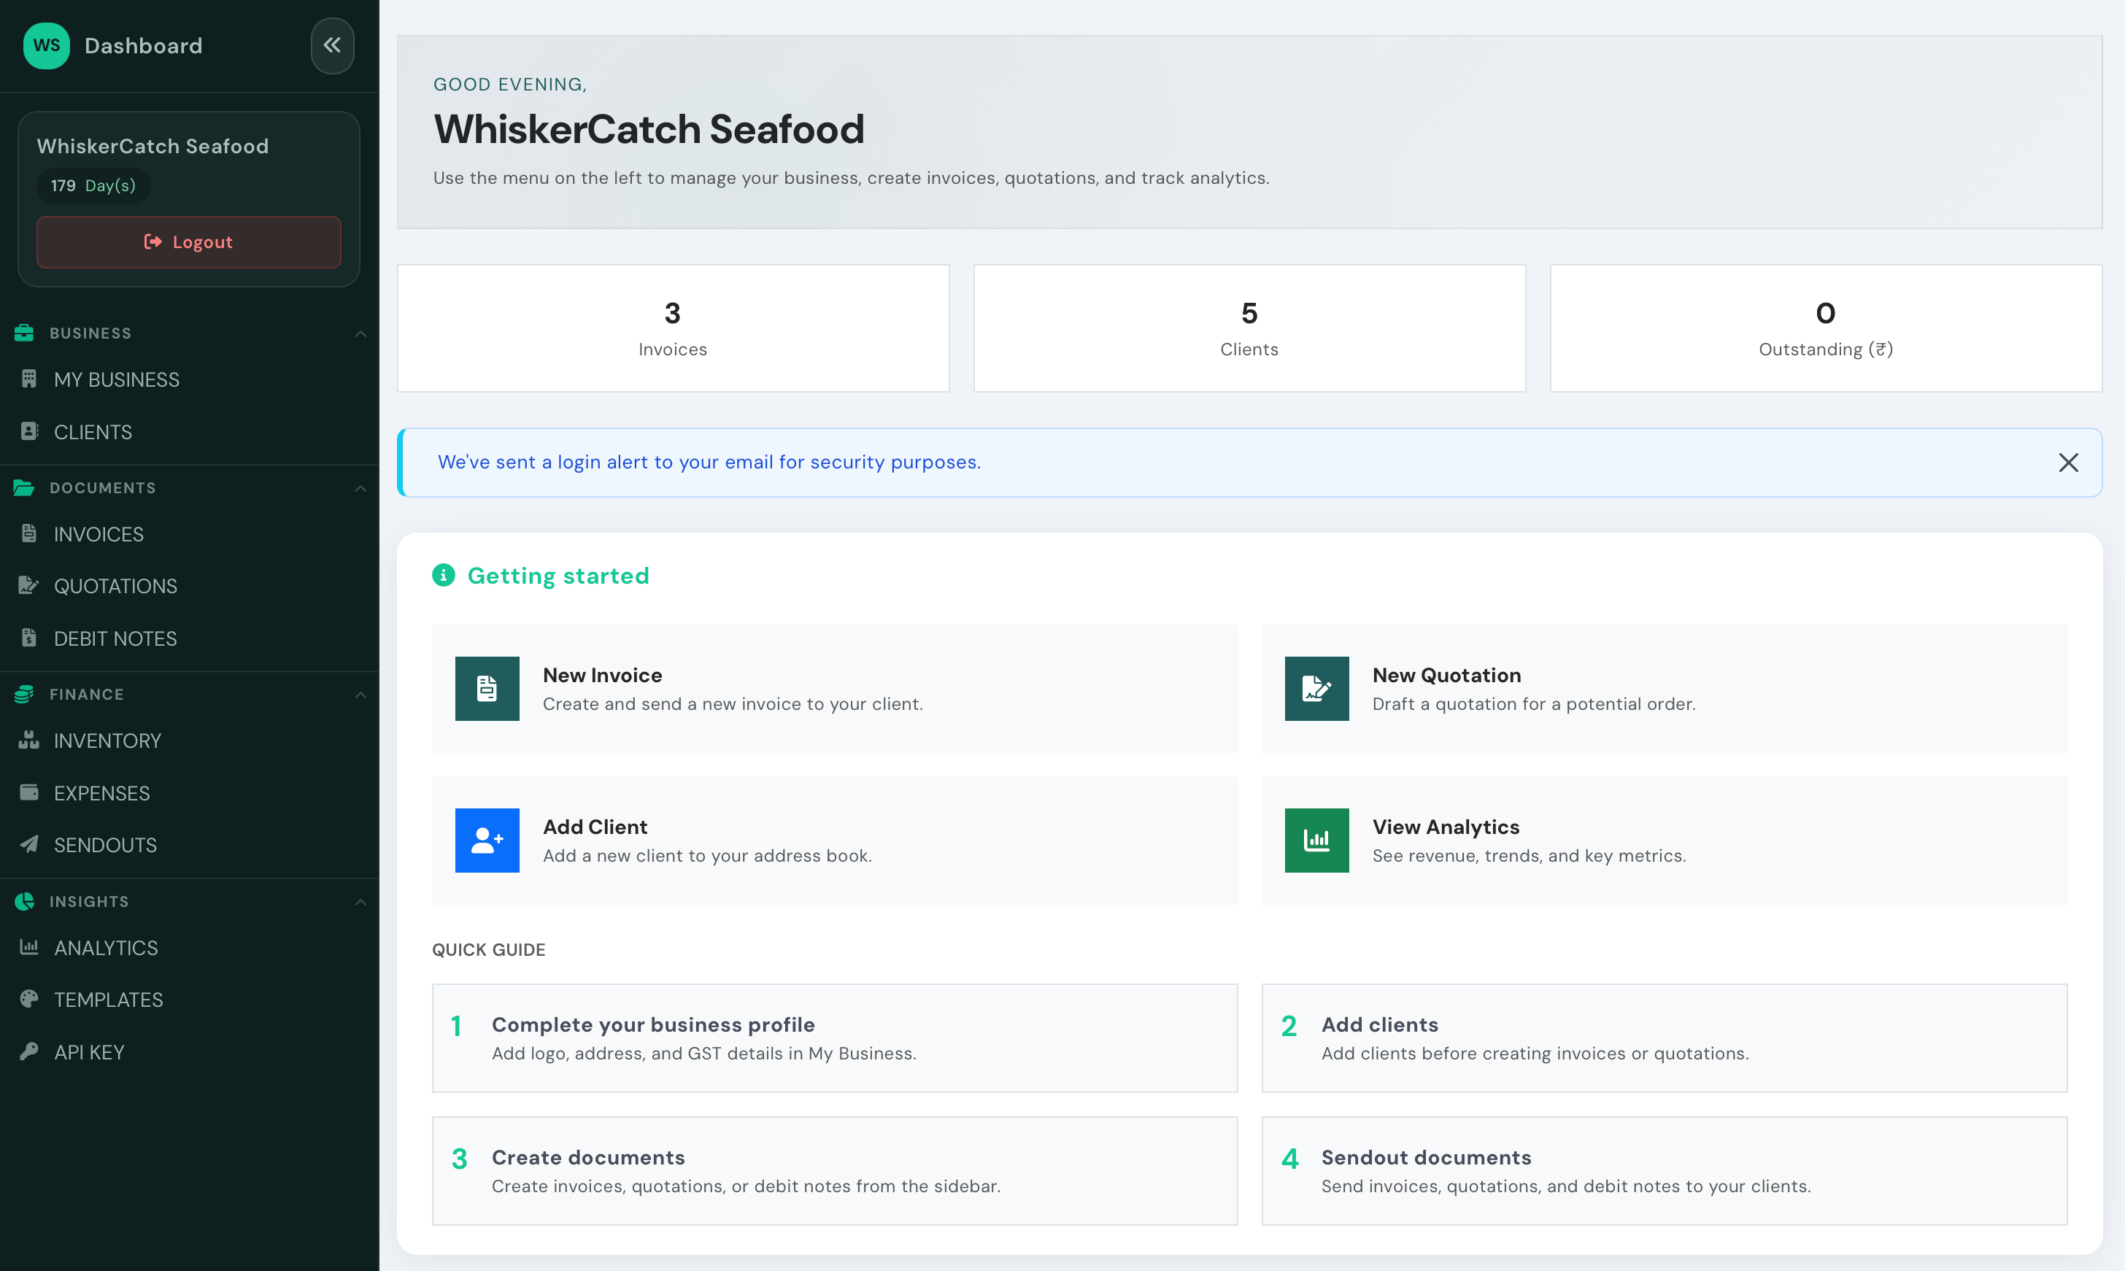Open Sendouts using the paper plane icon
The width and height of the screenshot is (2125, 1271).
28,844
